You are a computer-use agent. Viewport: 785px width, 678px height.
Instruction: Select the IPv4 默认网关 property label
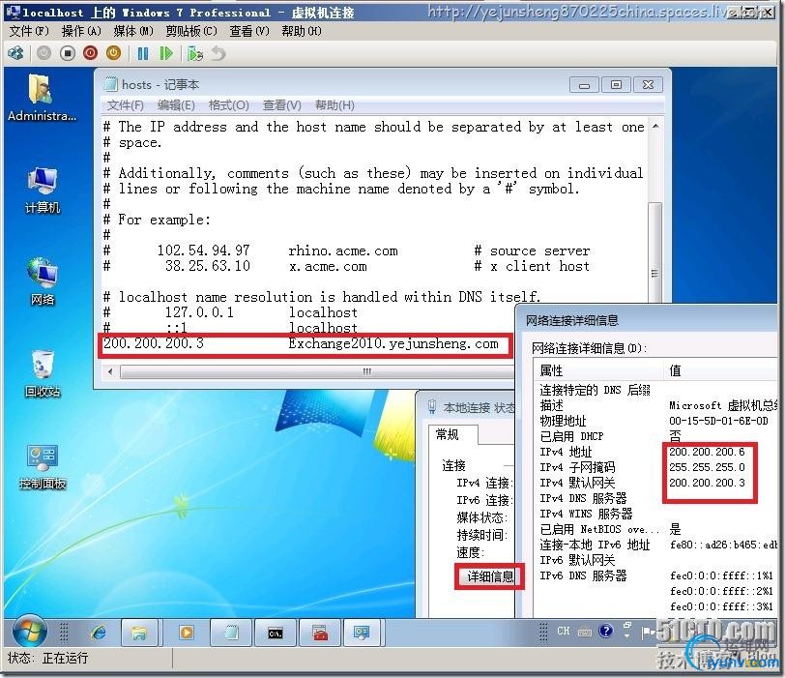click(x=577, y=483)
